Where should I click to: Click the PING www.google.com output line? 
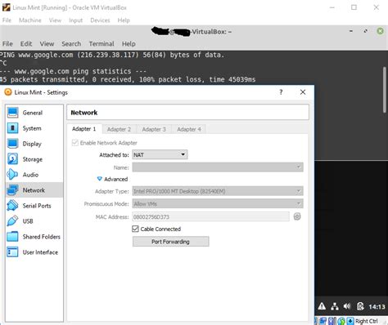click(112, 55)
